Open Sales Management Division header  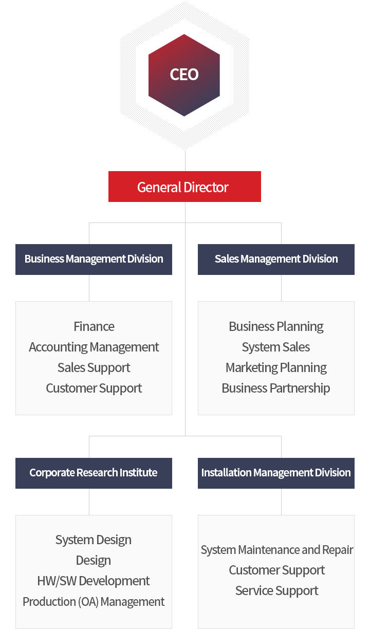[276, 259]
